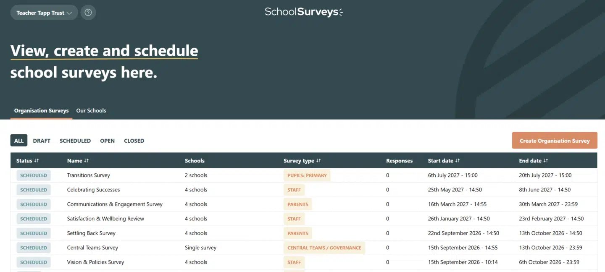
Task: Filter surveys by SCHEDULED status
Action: click(75, 141)
